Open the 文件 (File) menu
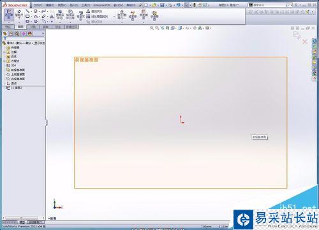This screenshot has height=230, width=319. 38,4
